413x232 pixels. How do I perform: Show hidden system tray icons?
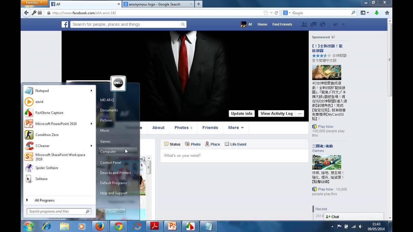point(332,227)
